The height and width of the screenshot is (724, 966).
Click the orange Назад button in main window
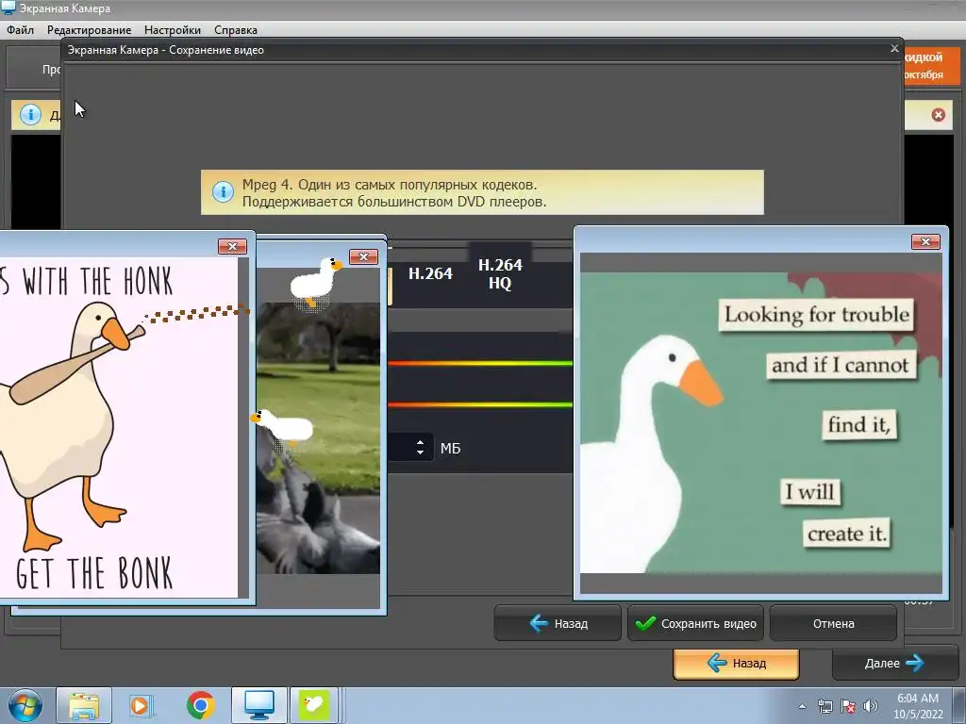(x=736, y=663)
